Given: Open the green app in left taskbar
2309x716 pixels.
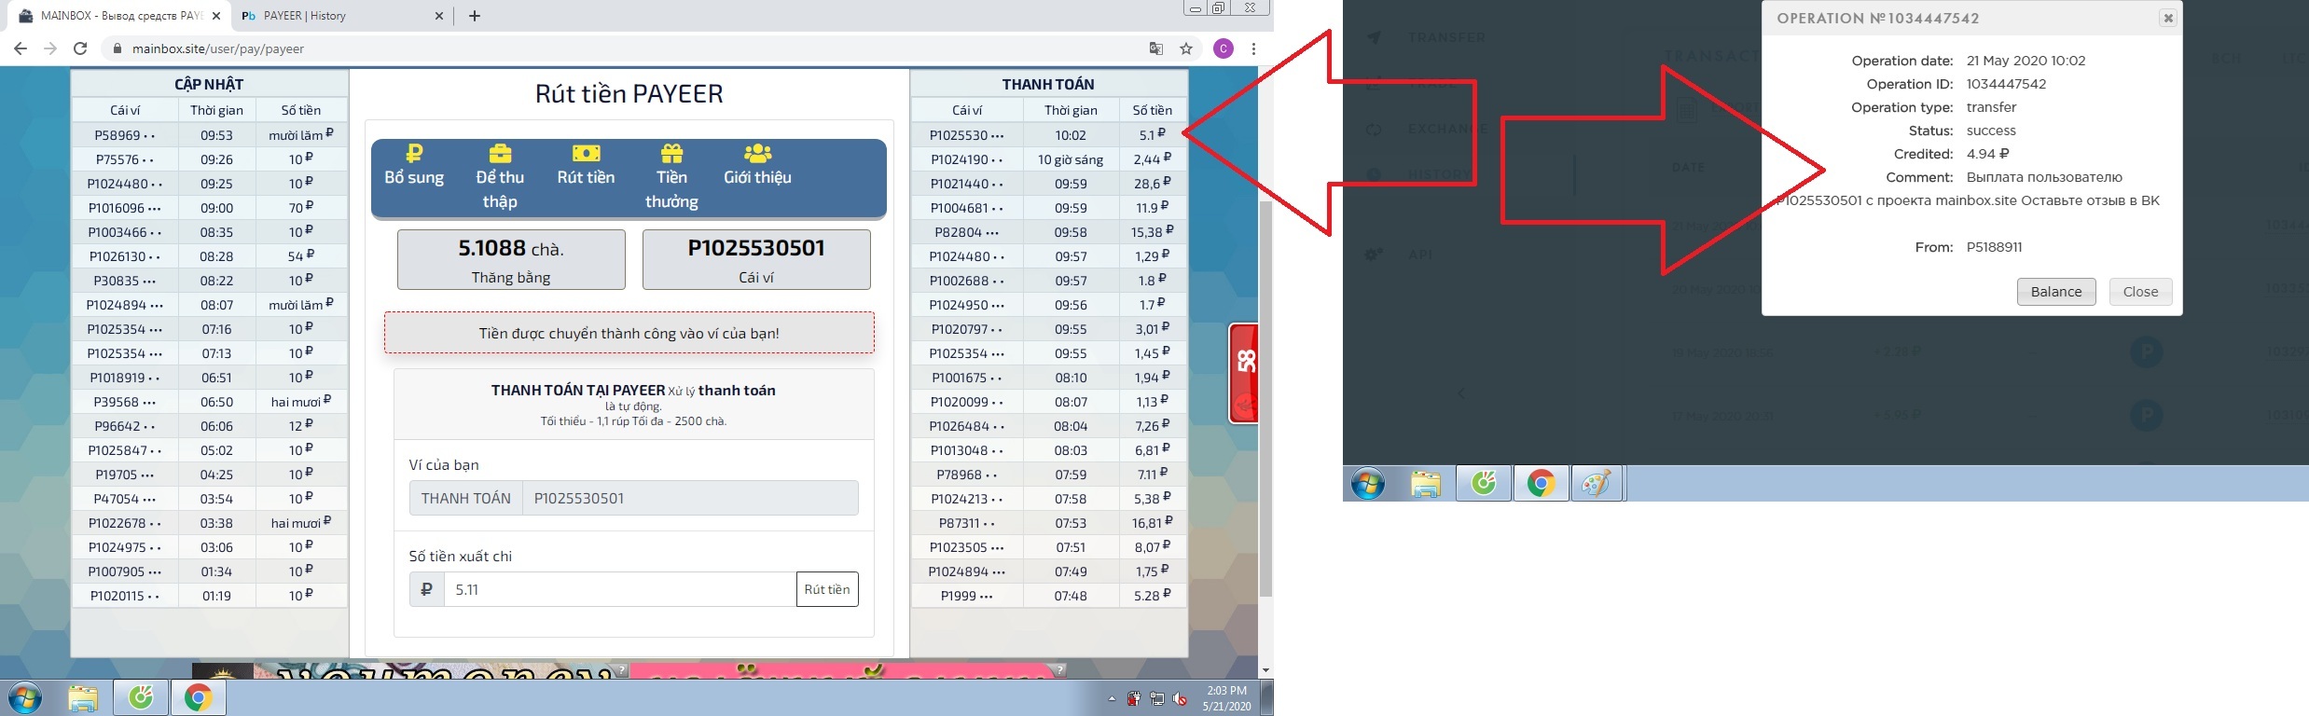Looking at the screenshot, I should point(141,697).
